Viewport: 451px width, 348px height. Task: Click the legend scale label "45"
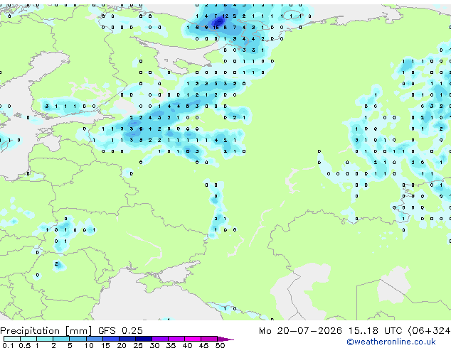pyautogui.click(x=203, y=345)
